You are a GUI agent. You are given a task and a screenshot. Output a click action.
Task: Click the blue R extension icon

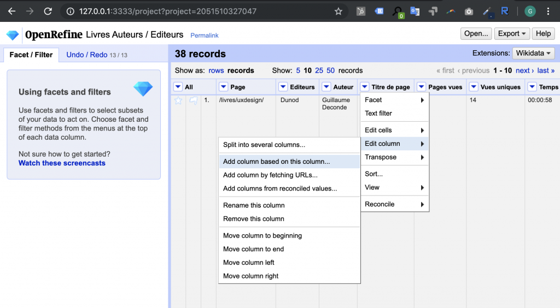pos(505,11)
